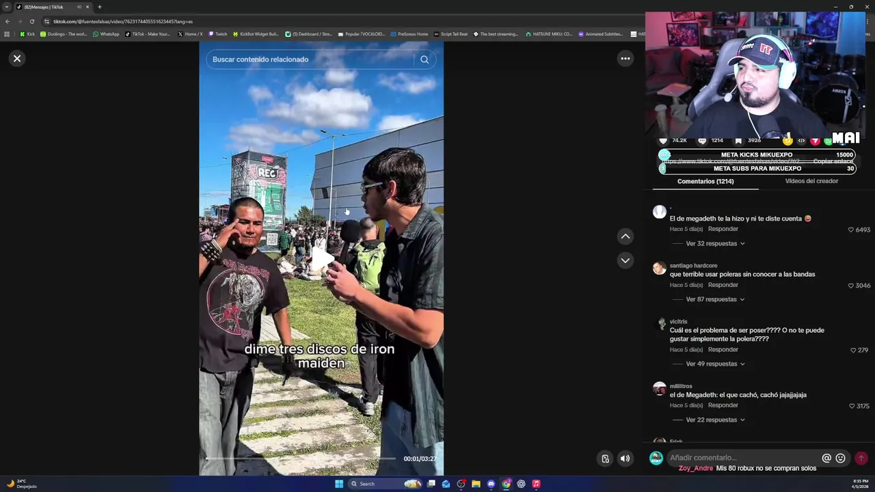Click Responder under santiago hardcore's comment
This screenshot has width=875, height=492.
(x=723, y=285)
